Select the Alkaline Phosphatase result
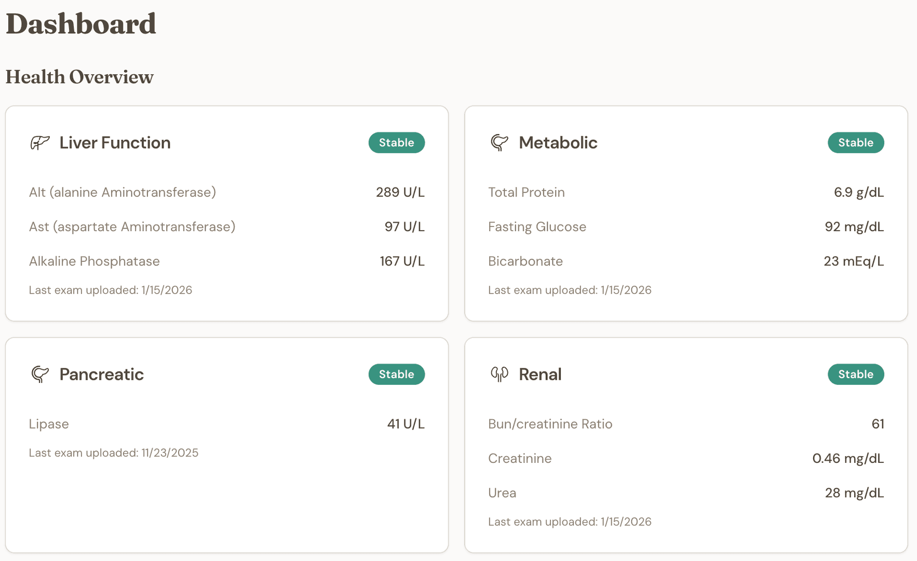The image size is (917, 561). click(x=401, y=261)
